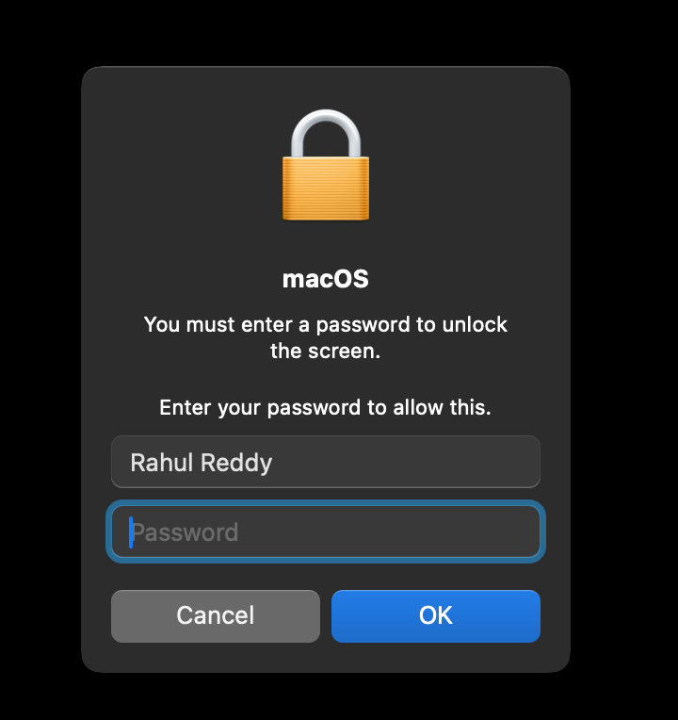
Task: Focus the Password input field
Action: 326,532
